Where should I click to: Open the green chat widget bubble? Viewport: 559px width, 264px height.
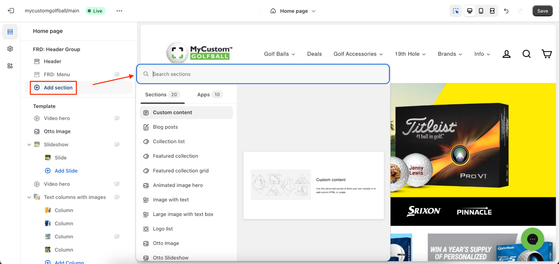click(x=532, y=239)
